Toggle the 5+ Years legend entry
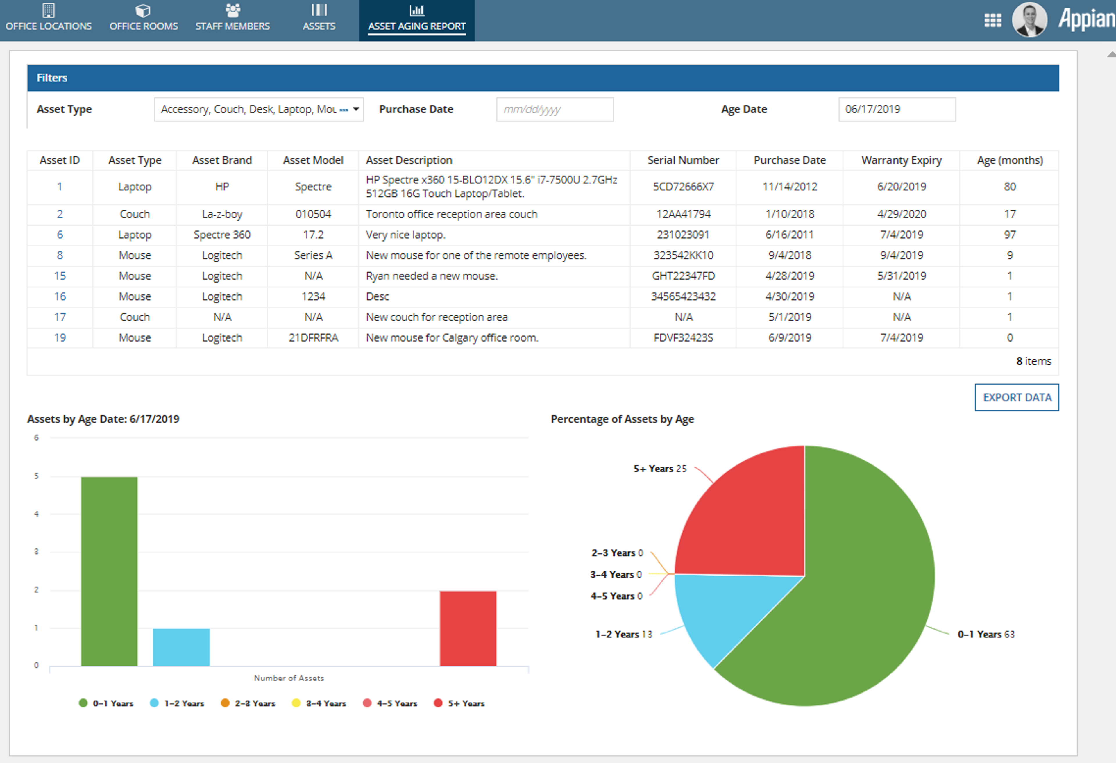Viewport: 1116px width, 763px height. (459, 703)
